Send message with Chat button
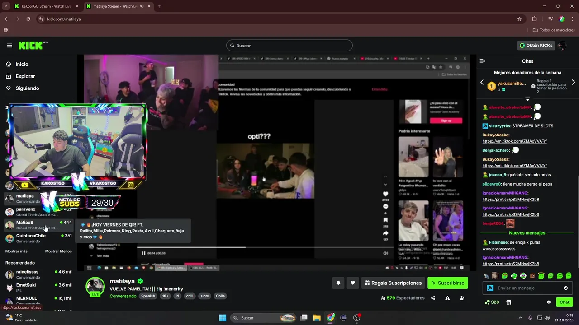 (565, 302)
